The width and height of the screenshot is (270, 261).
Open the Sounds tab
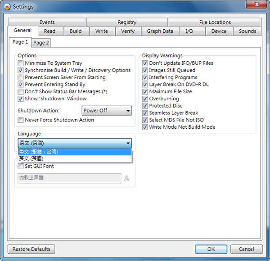tap(247, 31)
